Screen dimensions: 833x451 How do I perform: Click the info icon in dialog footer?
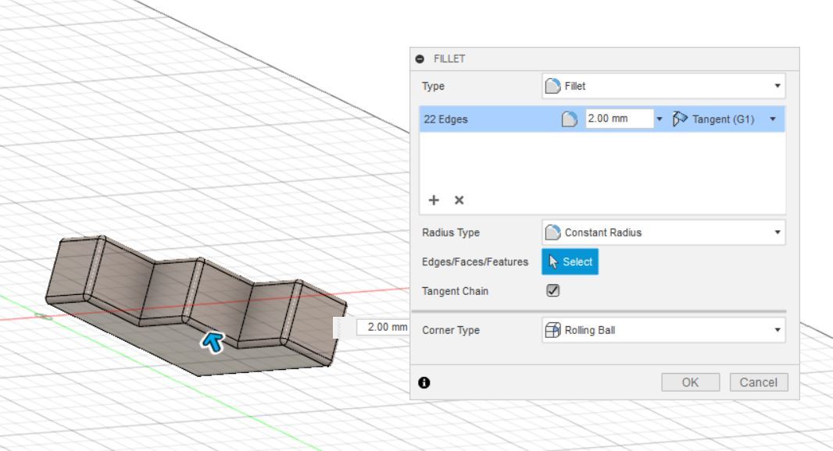424,382
